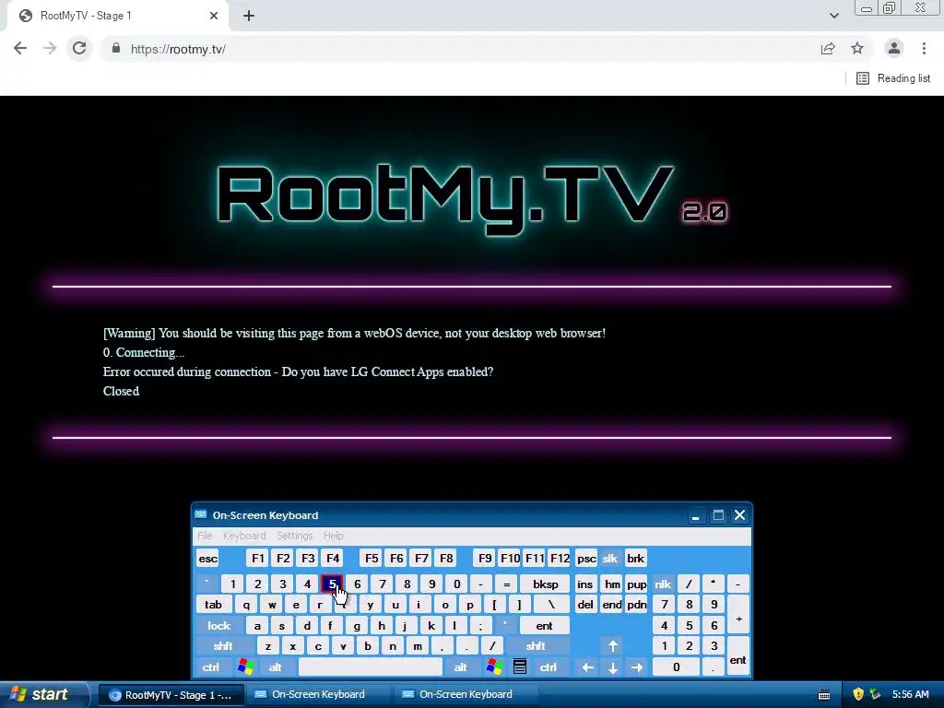Image resolution: width=944 pixels, height=708 pixels.
Task: Tap the right Windows logo key
Action: (x=495, y=667)
